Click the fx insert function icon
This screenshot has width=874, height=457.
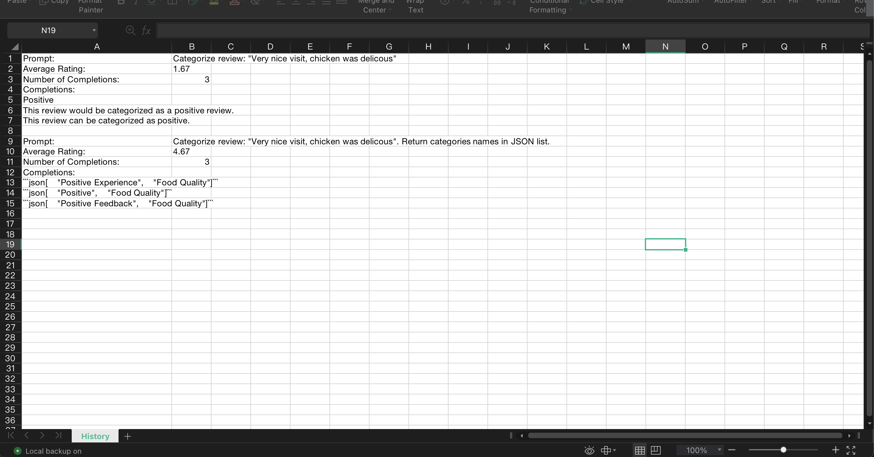[x=146, y=30]
